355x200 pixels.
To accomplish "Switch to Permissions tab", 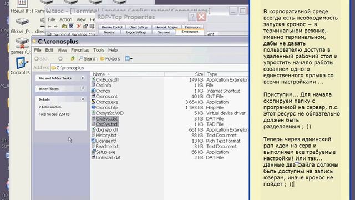I will pyautogui.click(x=192, y=27).
